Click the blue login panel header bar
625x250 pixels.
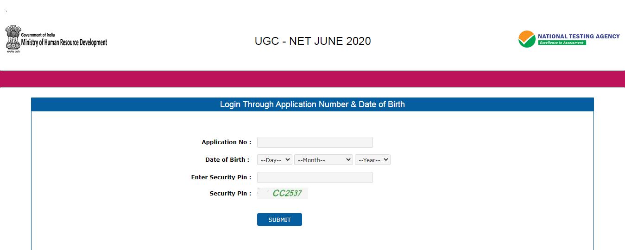tap(312, 104)
